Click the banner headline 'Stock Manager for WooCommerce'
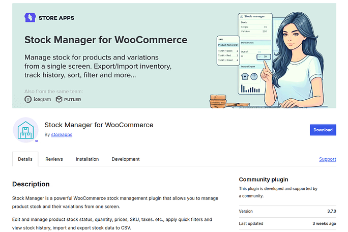This screenshot has width=348, height=232. pyautogui.click(x=106, y=40)
